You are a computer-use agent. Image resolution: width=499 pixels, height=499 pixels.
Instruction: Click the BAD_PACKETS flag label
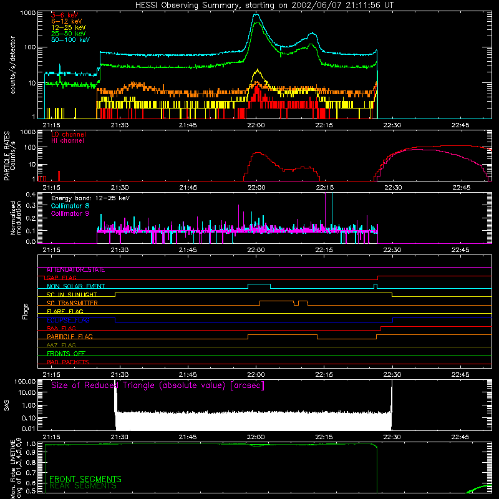pos(68,362)
